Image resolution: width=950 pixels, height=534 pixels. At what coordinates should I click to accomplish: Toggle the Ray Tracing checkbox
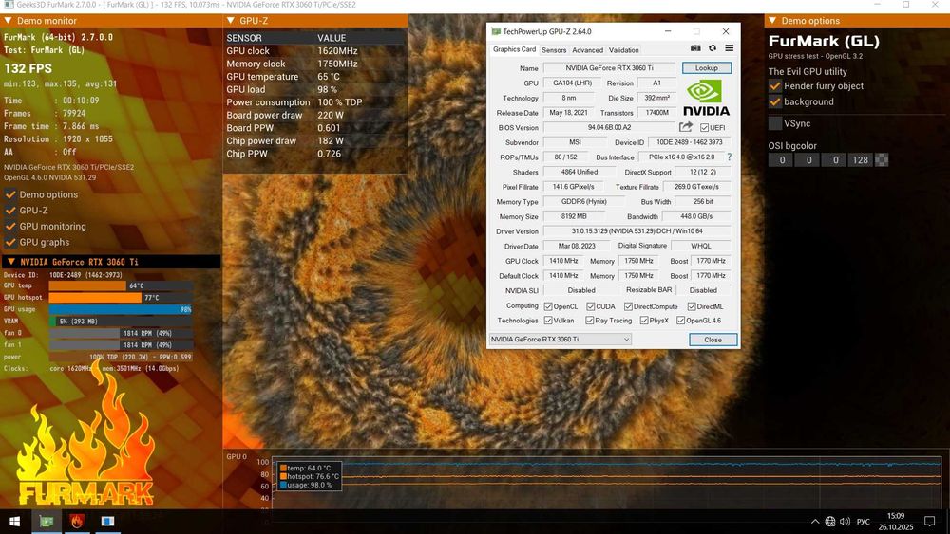coord(590,321)
